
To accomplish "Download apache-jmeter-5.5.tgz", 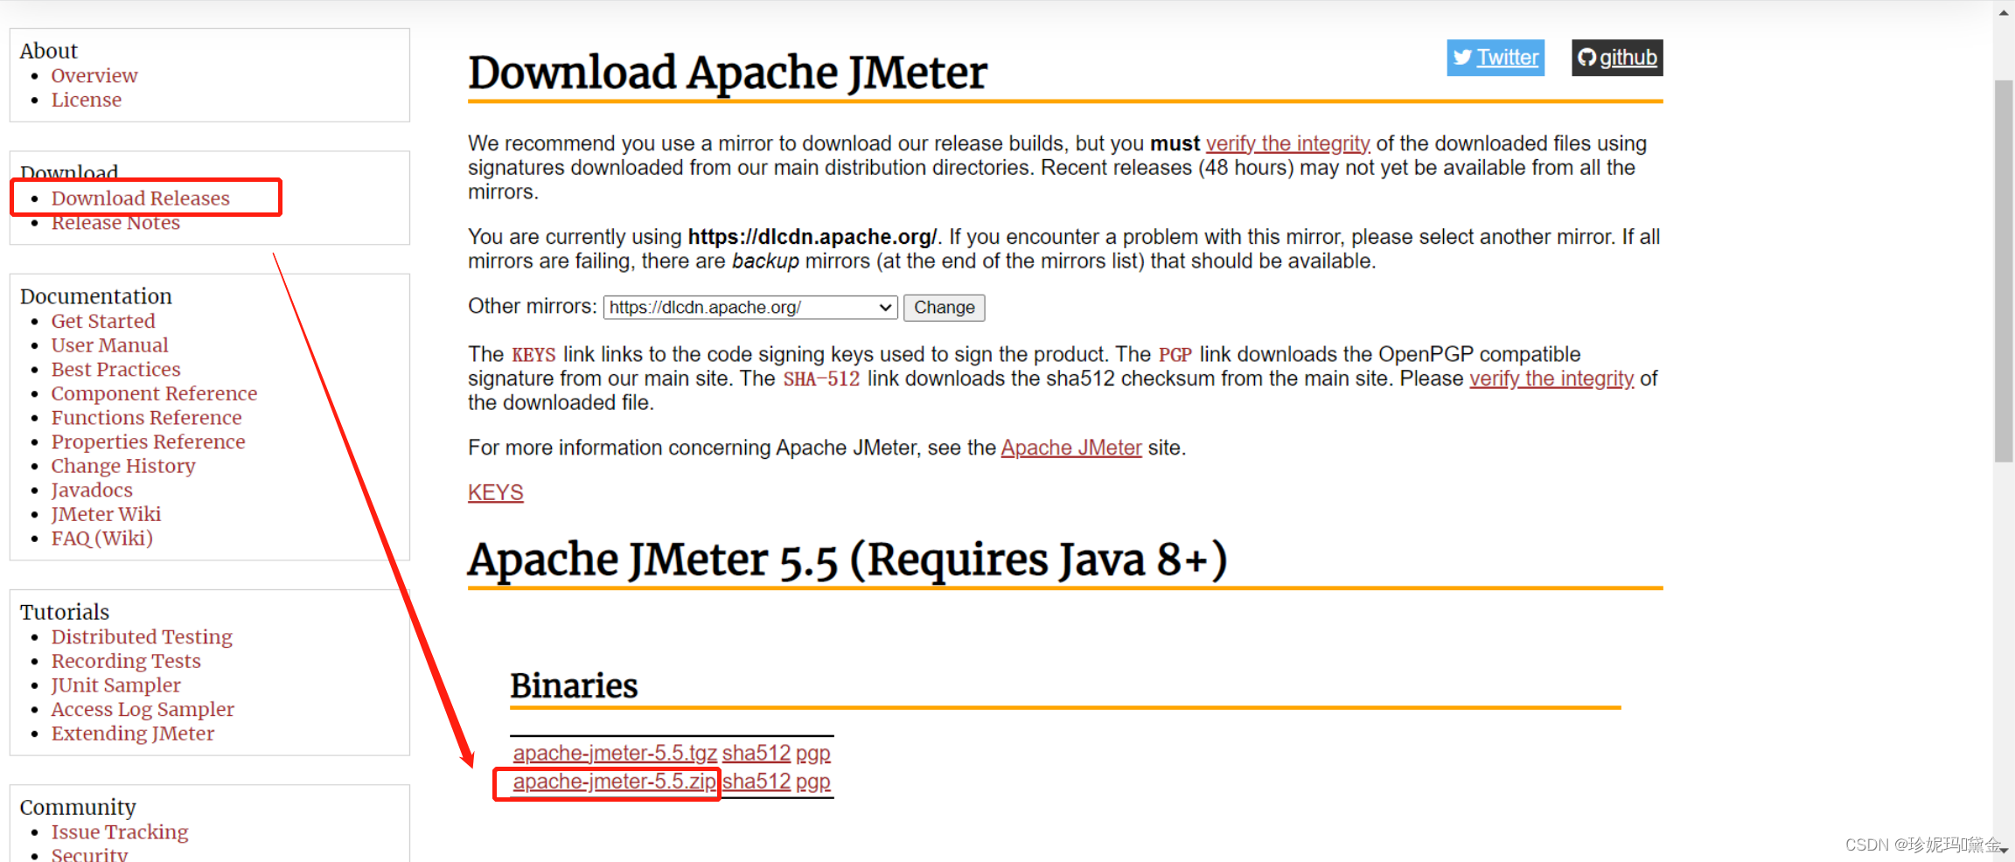I will point(615,753).
